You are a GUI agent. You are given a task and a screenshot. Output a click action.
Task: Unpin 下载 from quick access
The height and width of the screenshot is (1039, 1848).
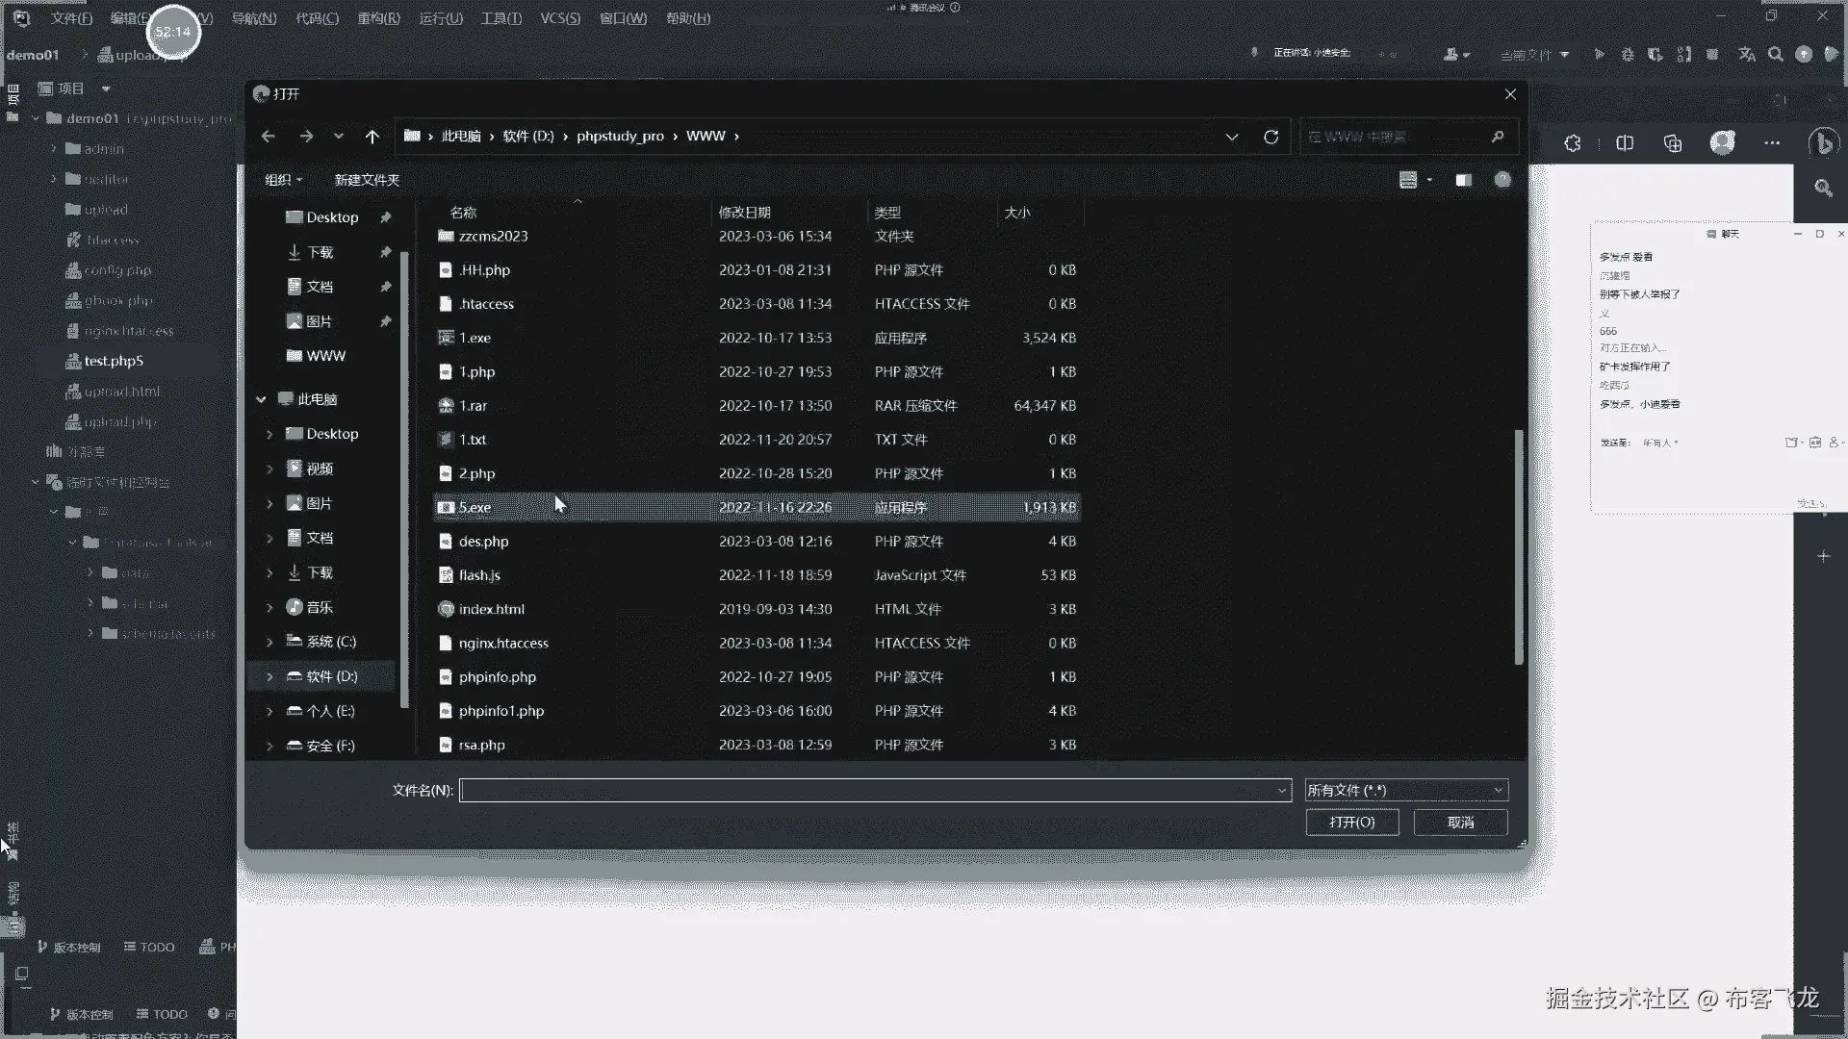[x=385, y=252]
